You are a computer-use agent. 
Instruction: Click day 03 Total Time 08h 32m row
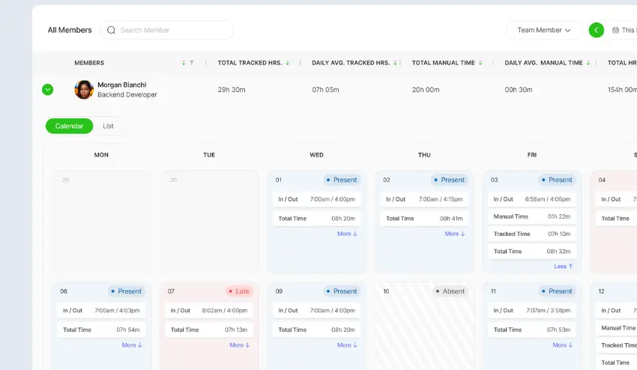tap(532, 252)
